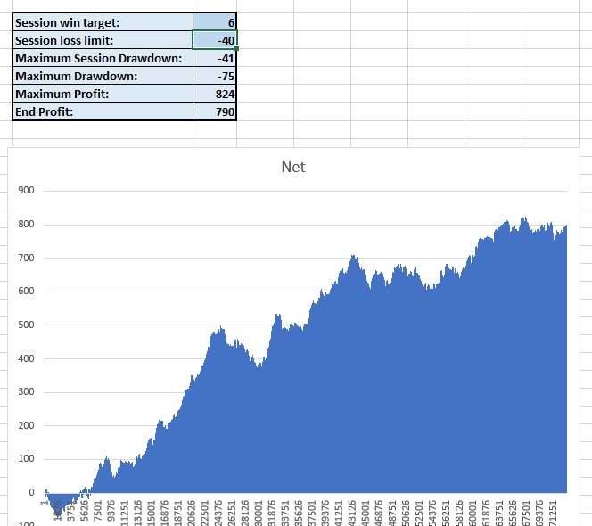Click the 900 label on the vertical axis
This screenshot has width=592, height=526.
tap(25, 191)
